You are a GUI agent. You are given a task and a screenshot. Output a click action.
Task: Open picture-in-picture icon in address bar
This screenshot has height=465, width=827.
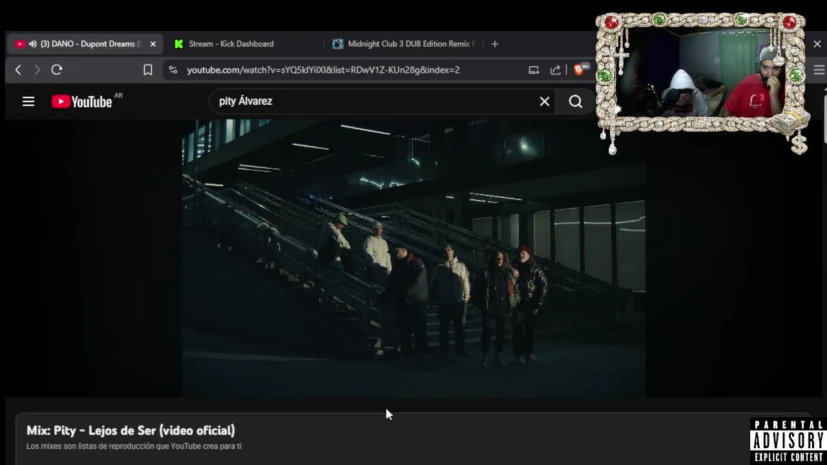coord(534,70)
